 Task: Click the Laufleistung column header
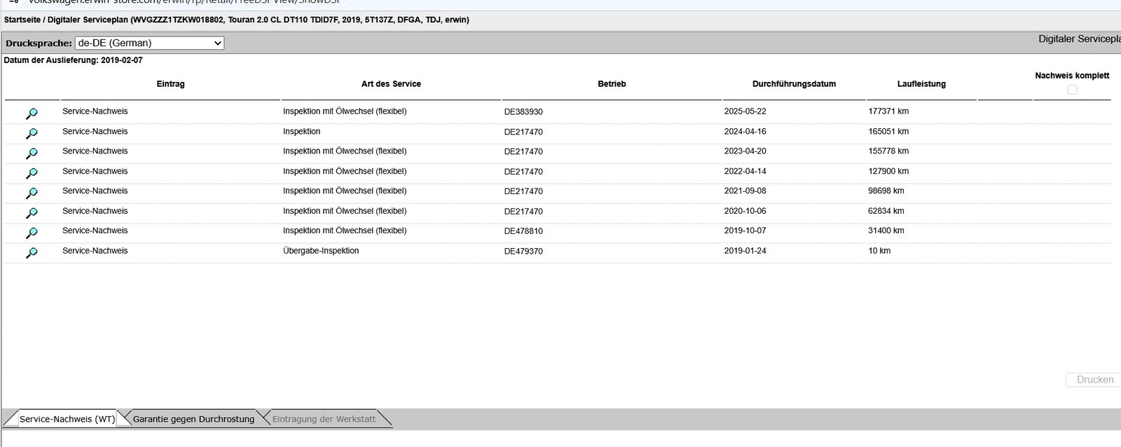921,84
